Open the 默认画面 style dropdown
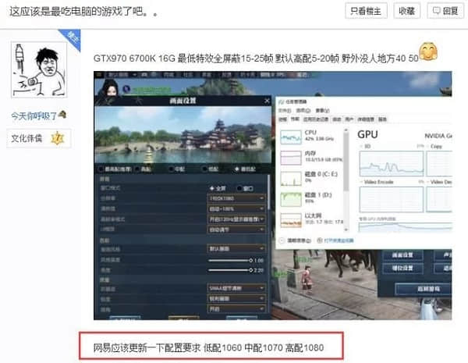The height and width of the screenshot is (363, 468). [x=236, y=248]
